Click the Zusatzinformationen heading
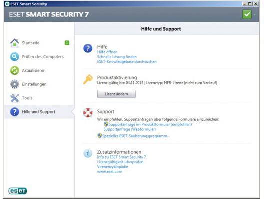Screen dimensions: 264x199 coord(119,152)
